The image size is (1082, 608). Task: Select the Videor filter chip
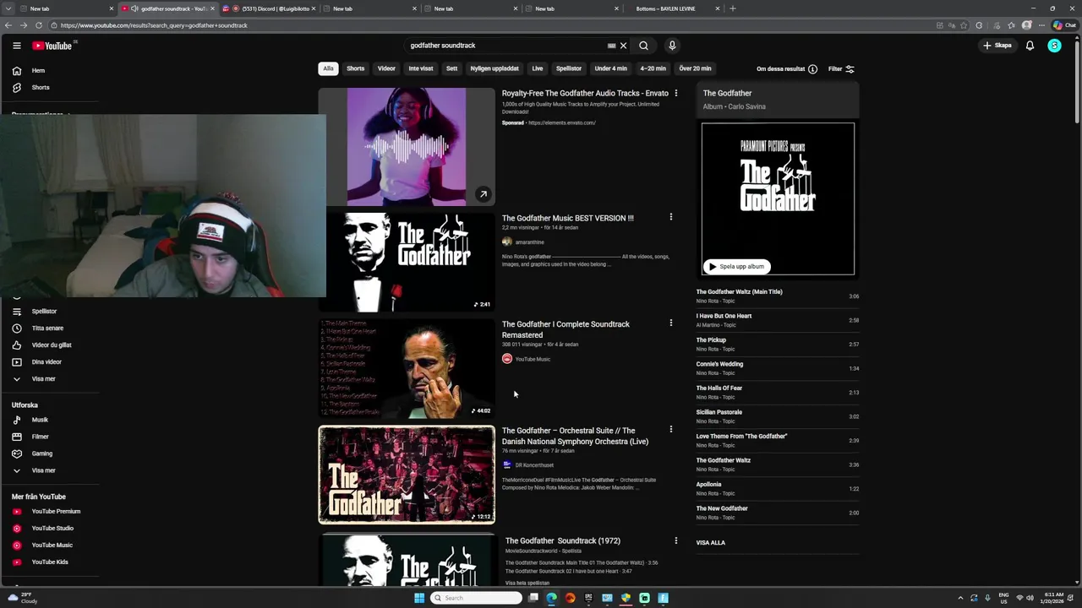click(386, 68)
